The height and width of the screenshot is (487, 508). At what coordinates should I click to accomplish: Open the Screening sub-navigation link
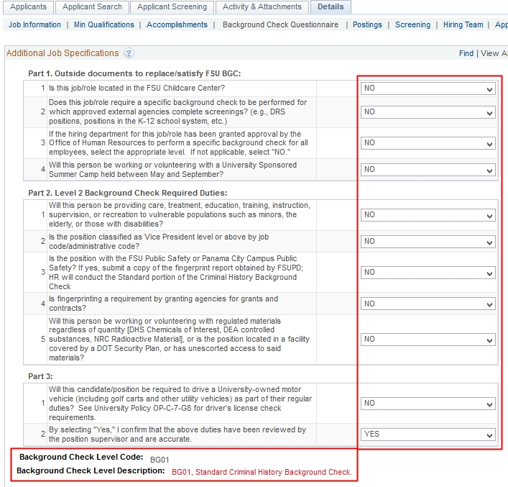click(x=412, y=24)
